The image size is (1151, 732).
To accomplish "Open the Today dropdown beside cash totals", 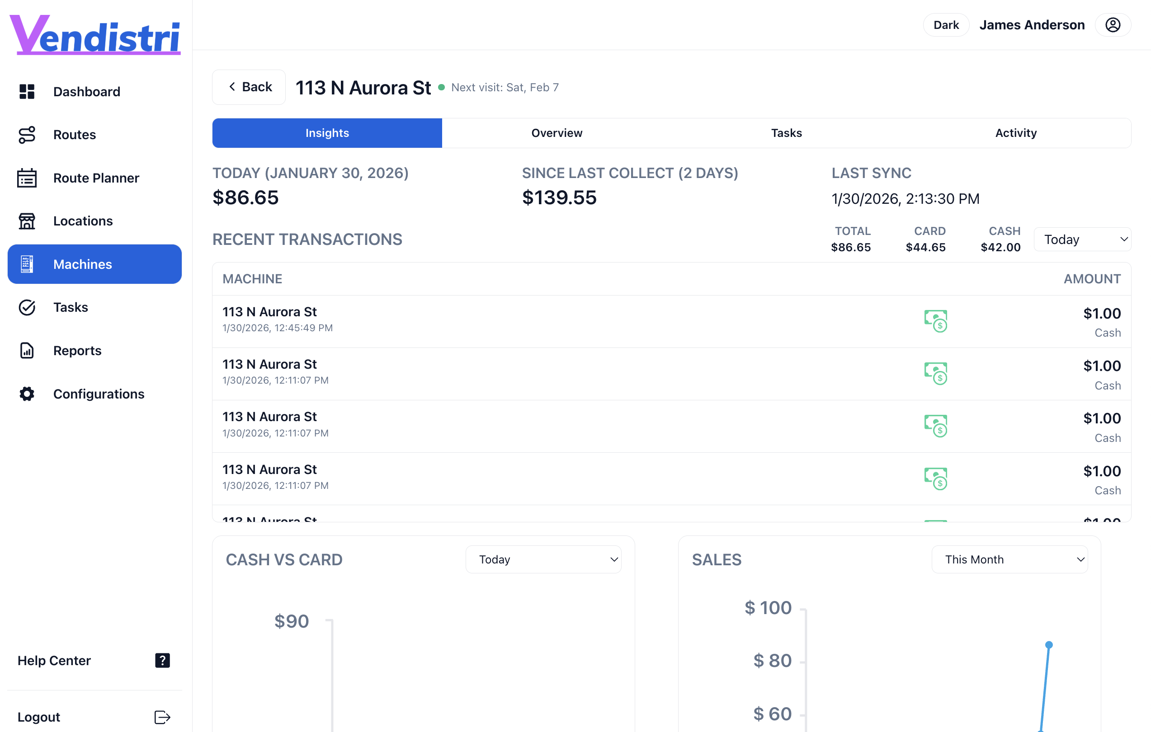I will point(1082,239).
